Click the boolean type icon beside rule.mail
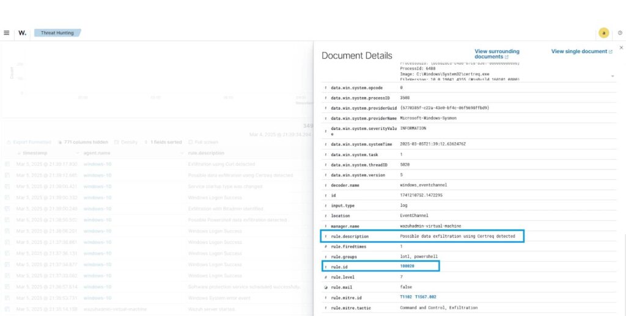The height and width of the screenshot is (316, 626). click(326, 287)
